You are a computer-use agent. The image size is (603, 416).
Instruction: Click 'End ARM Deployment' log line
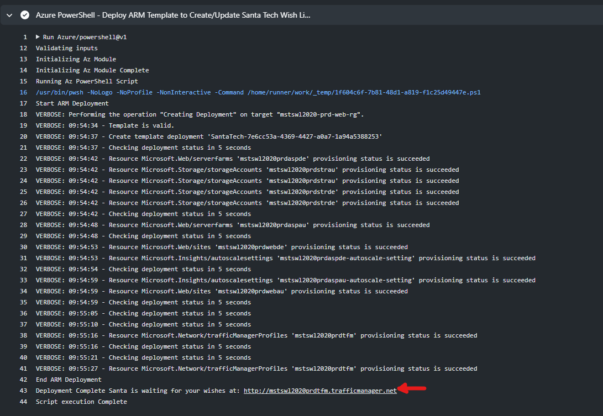(x=69, y=380)
